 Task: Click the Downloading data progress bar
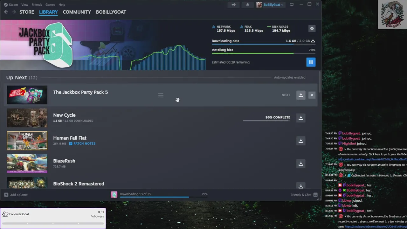tap(264, 44)
